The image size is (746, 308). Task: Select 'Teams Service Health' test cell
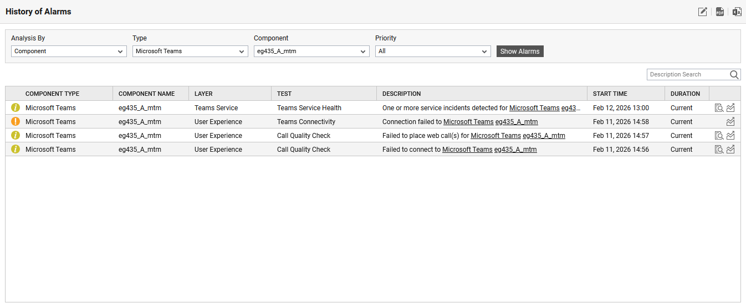point(309,108)
